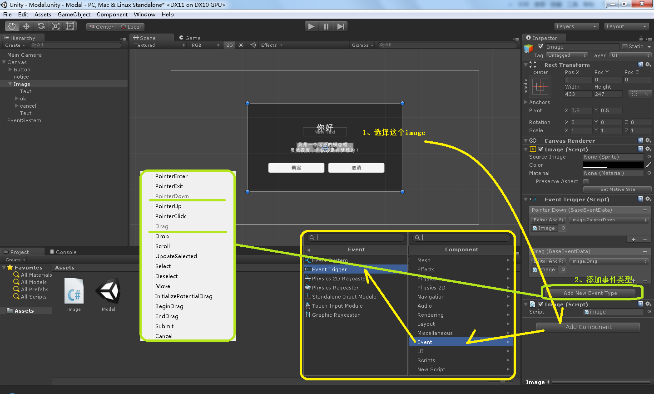Choose PointerClick in the event type list

tap(171, 216)
